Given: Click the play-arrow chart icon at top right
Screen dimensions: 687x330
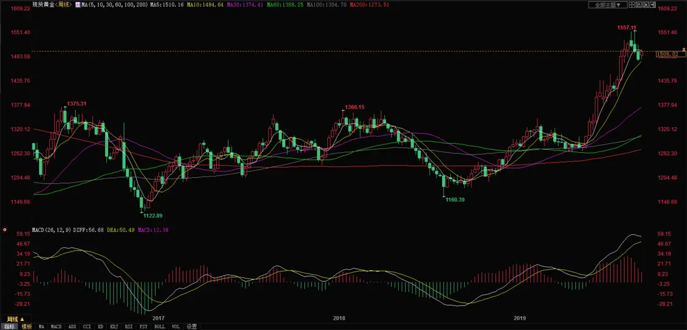Looking at the screenshot, I should pyautogui.click(x=644, y=5).
